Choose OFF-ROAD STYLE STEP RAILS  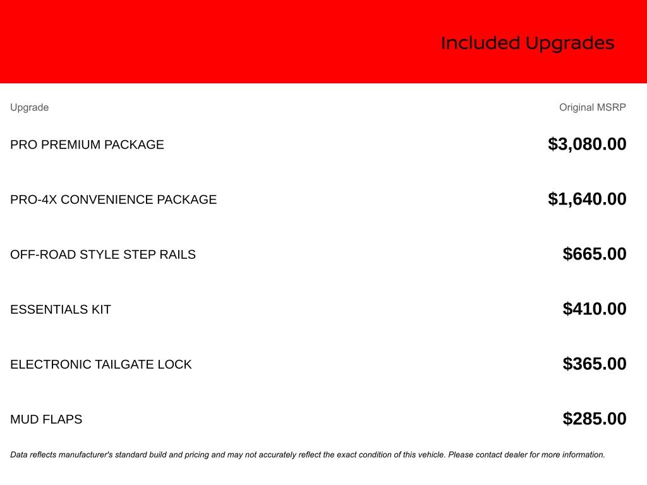pos(103,254)
